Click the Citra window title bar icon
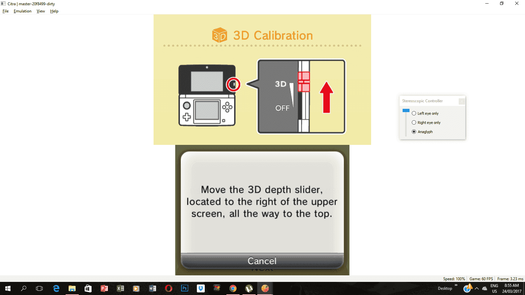 tap(3, 4)
